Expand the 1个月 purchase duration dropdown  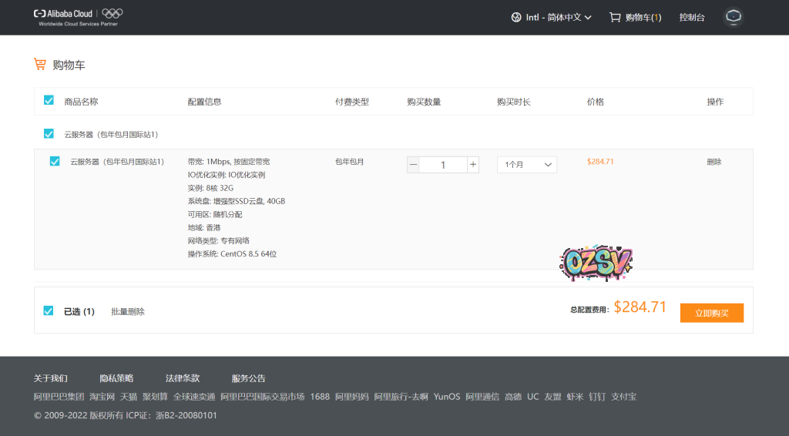coord(526,165)
